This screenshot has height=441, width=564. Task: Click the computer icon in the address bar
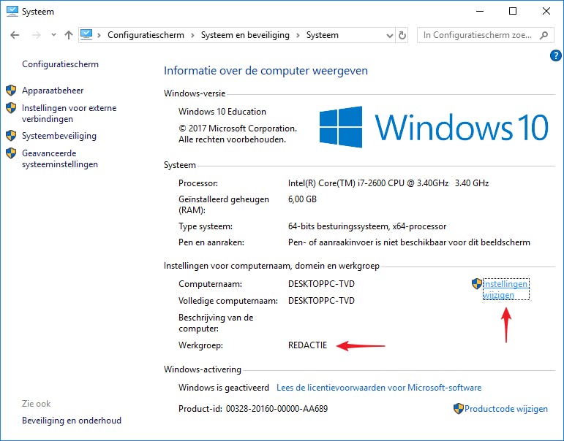(x=86, y=34)
